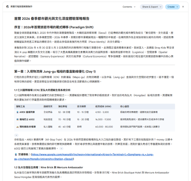The height and width of the screenshot is (181, 191).
Task: Select the 10 - 15 分鐘 frequency cell
Action: [83, 112]
